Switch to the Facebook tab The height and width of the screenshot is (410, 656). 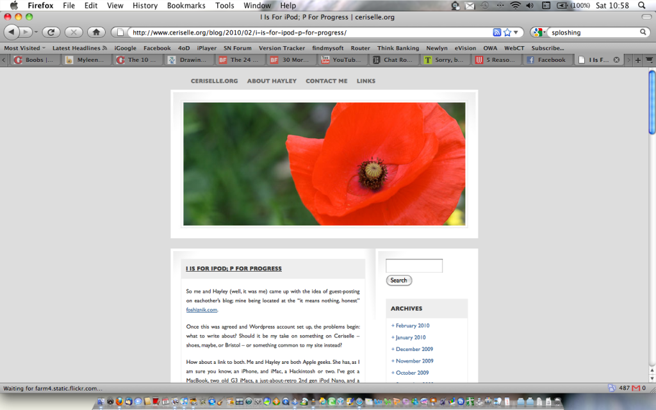[x=547, y=60]
